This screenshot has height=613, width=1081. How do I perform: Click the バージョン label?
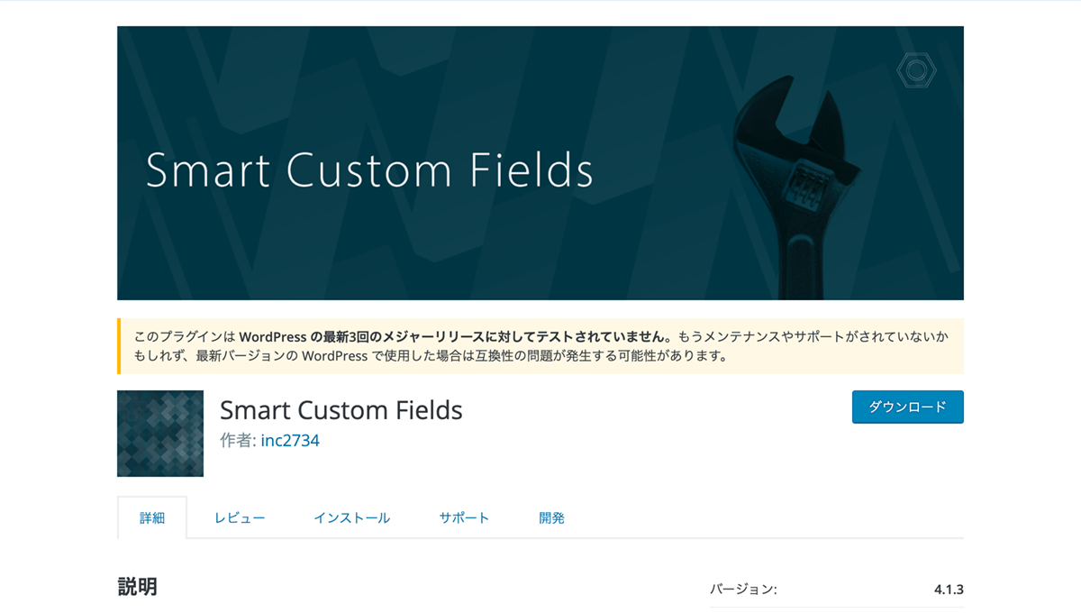tap(743, 590)
